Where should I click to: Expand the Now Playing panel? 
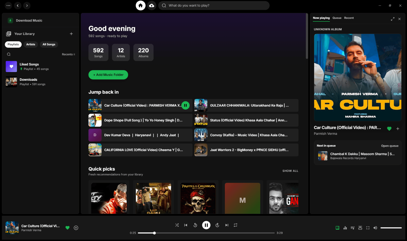[x=393, y=19]
